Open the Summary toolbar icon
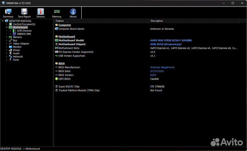247x151 pixels. 8,13
